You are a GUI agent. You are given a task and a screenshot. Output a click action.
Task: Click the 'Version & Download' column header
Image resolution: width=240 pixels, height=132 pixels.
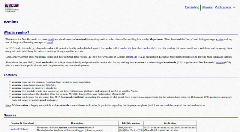22,123
